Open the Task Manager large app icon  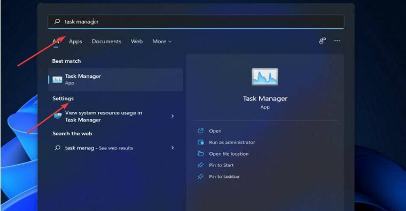pos(265,77)
